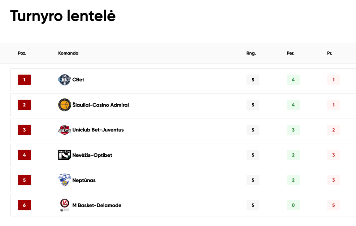Click the Uniclub Bet-Juventus team logo

(x=64, y=130)
